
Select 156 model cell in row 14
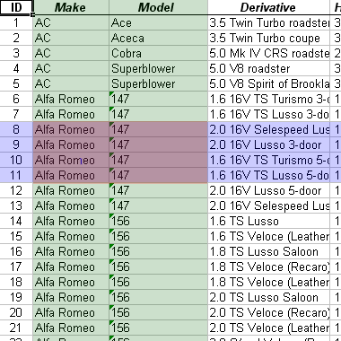click(x=158, y=221)
